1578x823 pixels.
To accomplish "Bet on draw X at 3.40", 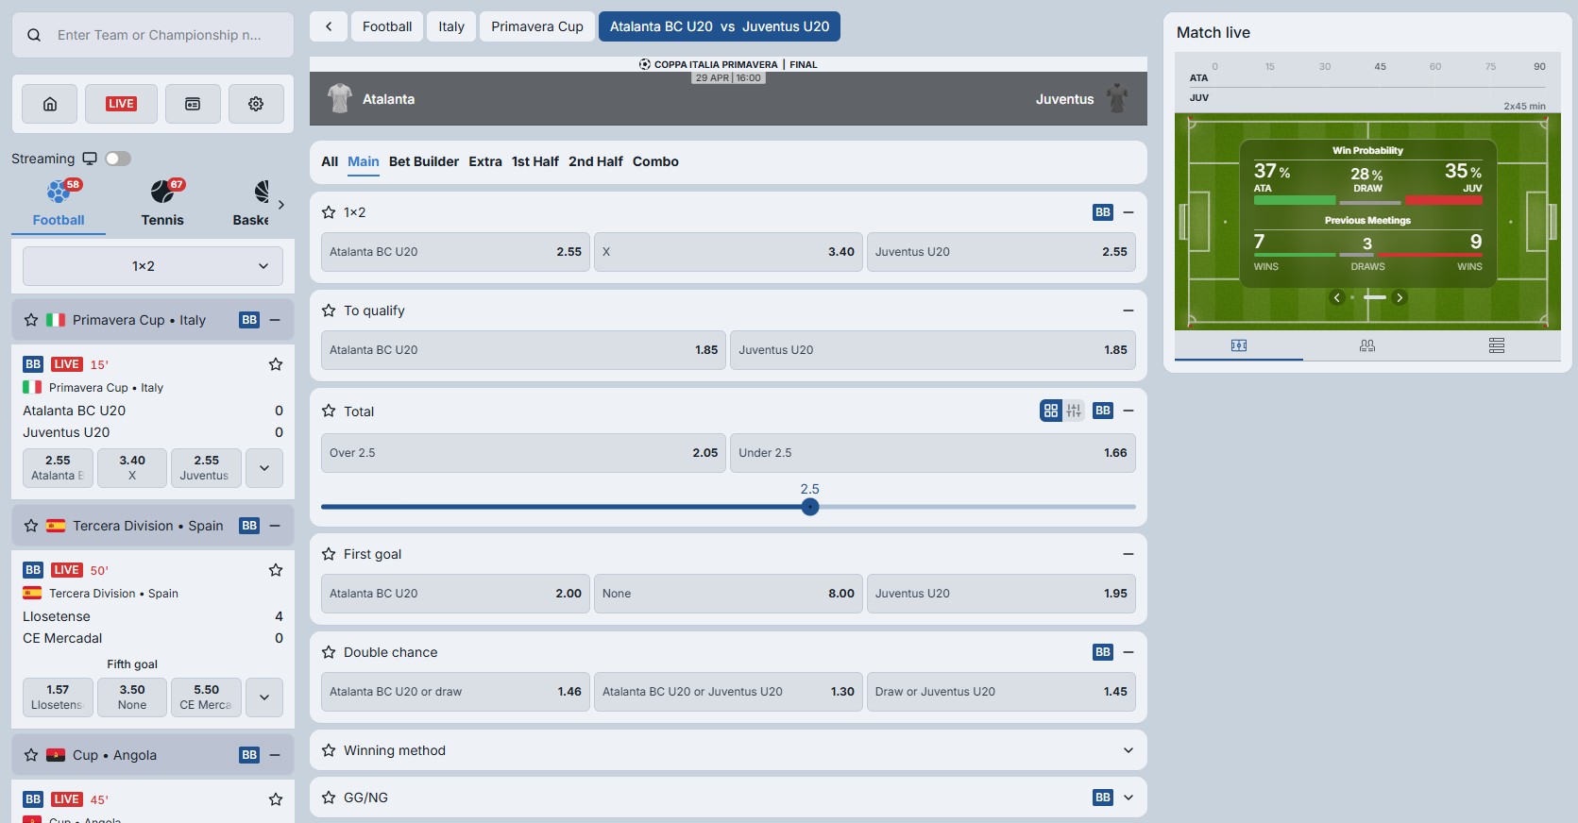I will [x=728, y=252].
